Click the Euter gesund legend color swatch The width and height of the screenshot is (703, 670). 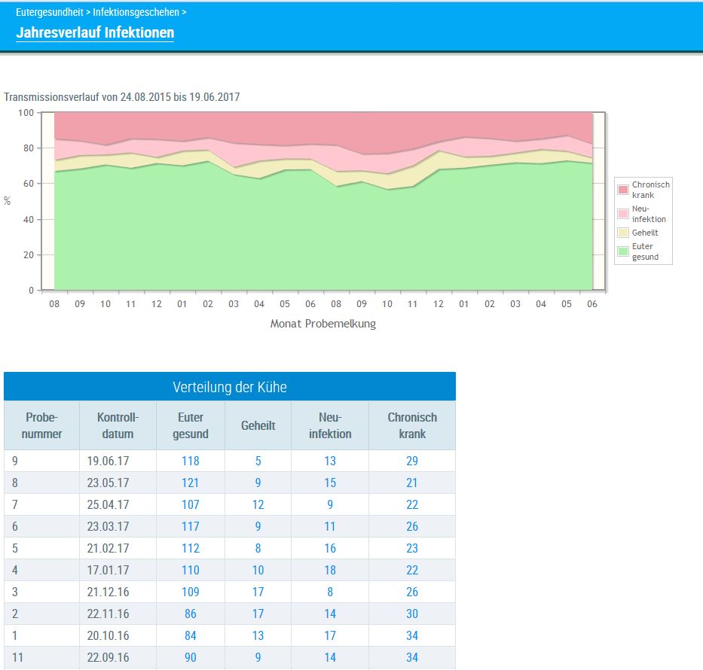tap(623, 251)
